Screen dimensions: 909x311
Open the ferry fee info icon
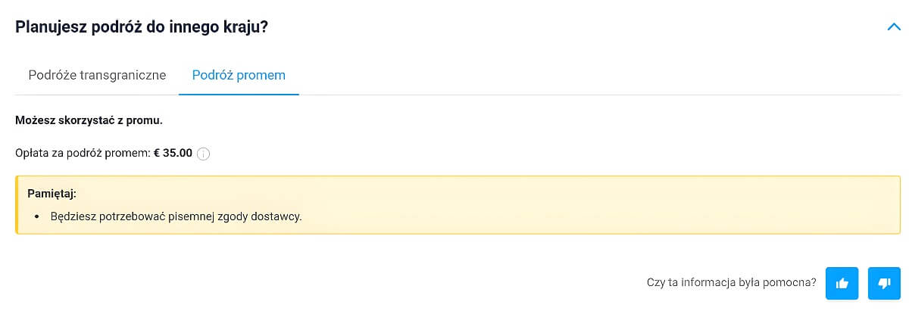pos(203,154)
